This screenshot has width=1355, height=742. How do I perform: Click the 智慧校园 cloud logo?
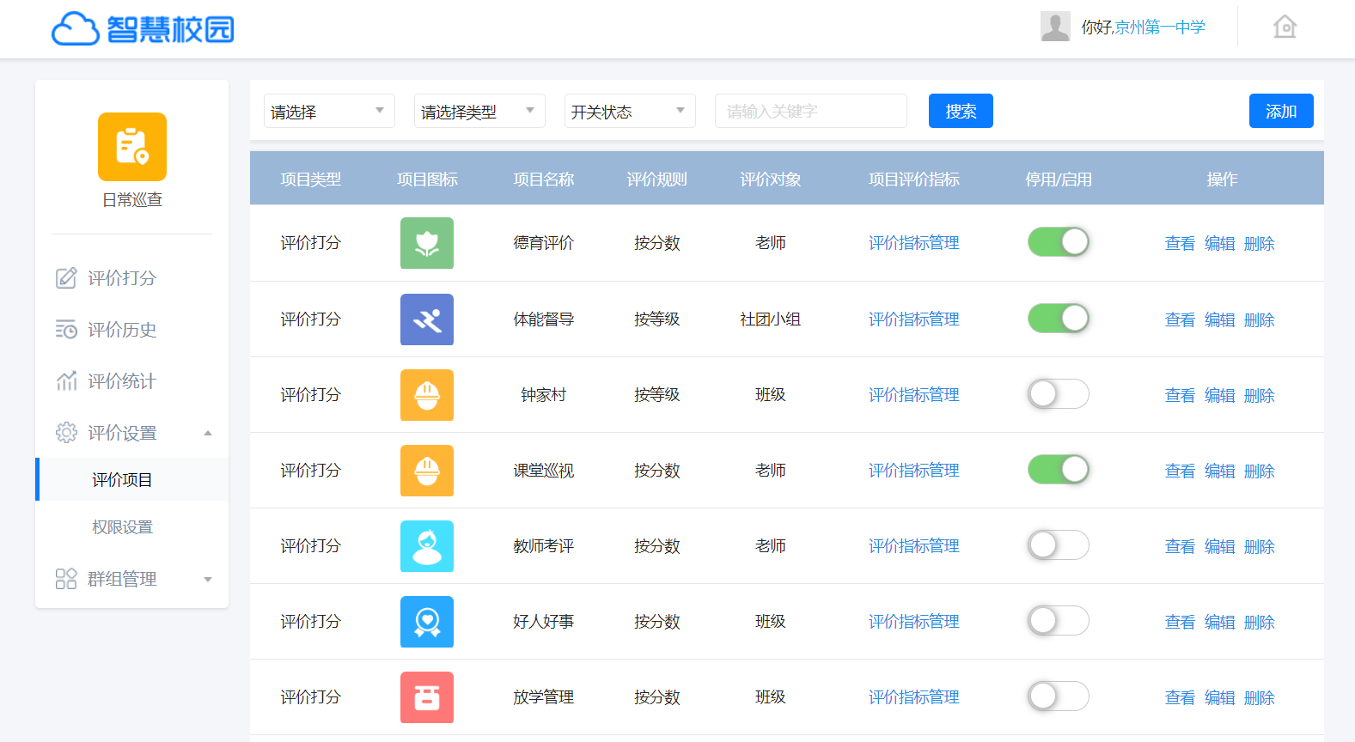pyautogui.click(x=143, y=28)
